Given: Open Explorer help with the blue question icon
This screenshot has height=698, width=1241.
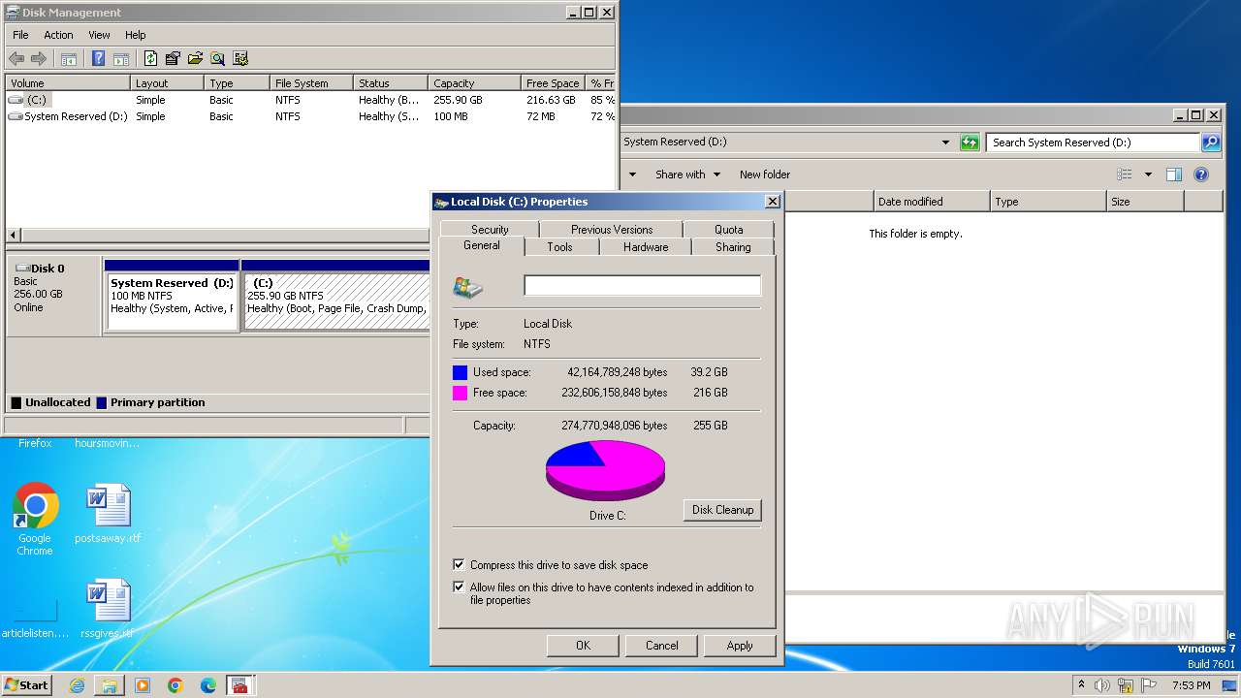Looking at the screenshot, I should pyautogui.click(x=1201, y=174).
